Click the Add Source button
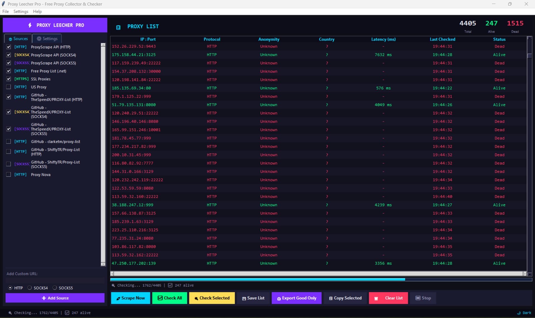This screenshot has width=535, height=318. coord(55,298)
